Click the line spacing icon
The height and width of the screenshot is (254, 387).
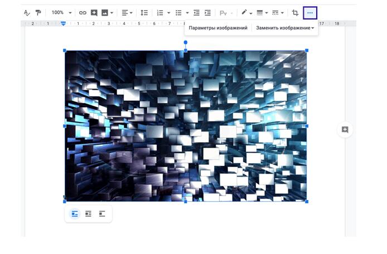(x=144, y=12)
